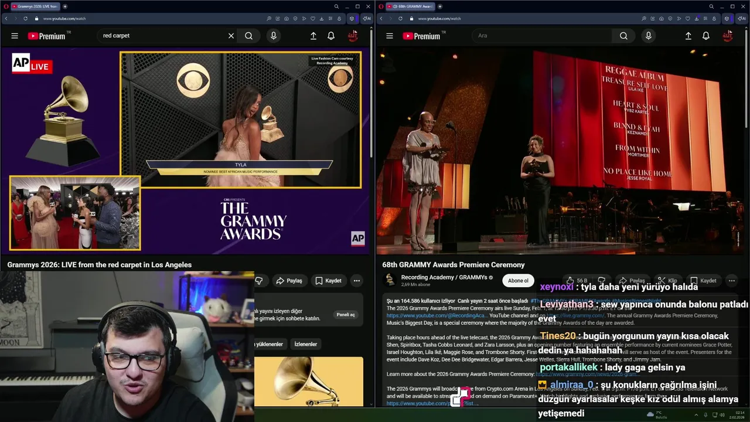Screen dimensions: 750x422
Task: Click Kaydet button under right video
Action: click(703, 281)
